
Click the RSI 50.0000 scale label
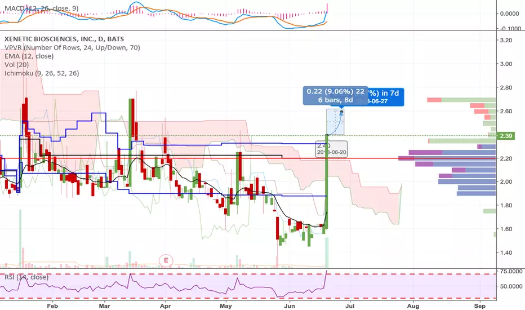coord(511,286)
